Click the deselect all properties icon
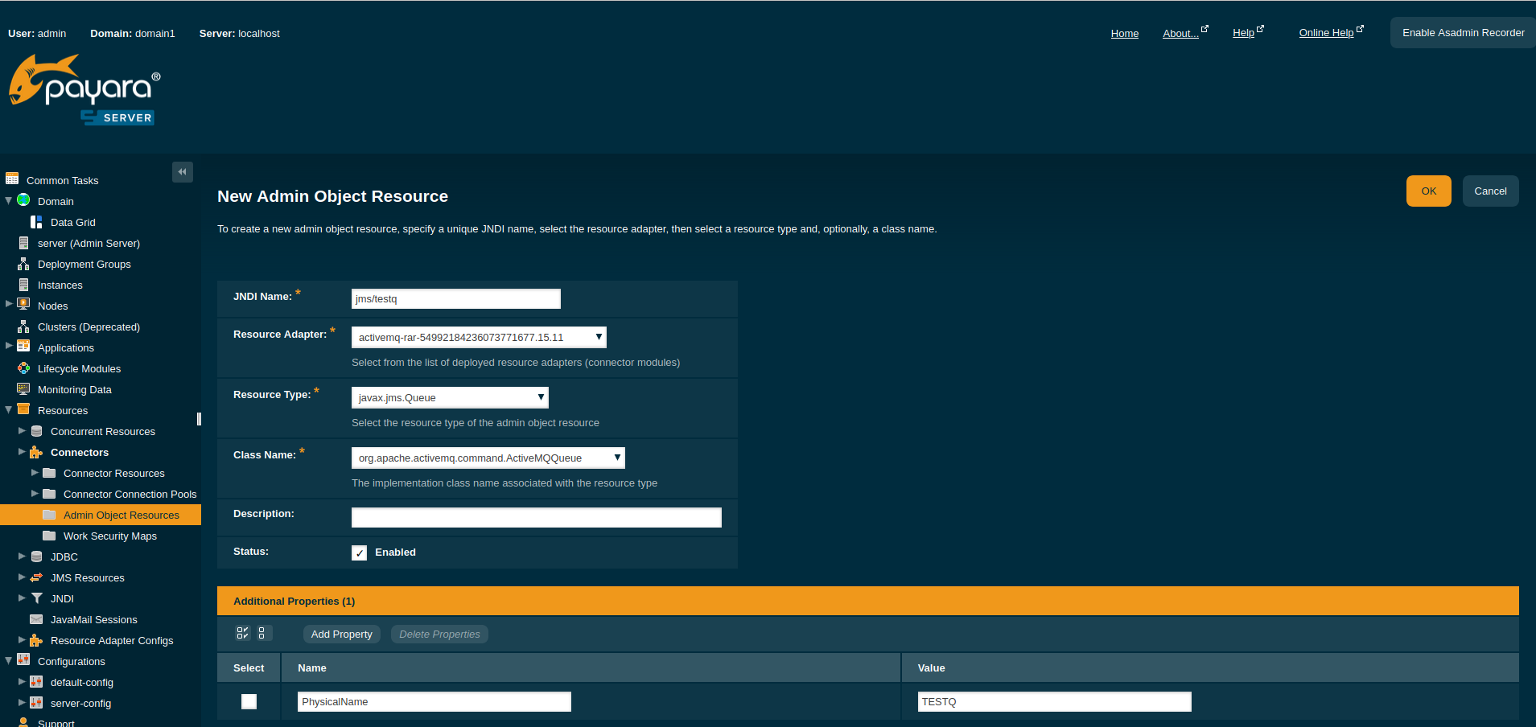The width and height of the screenshot is (1536, 727). 262,633
